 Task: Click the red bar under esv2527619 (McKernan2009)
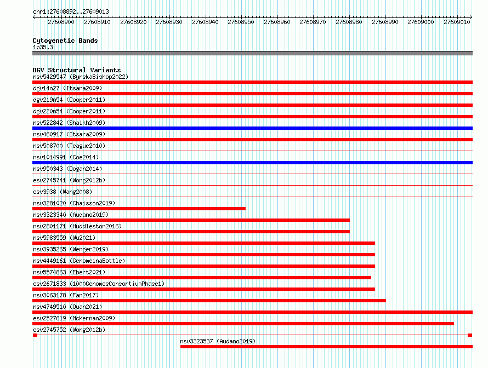[x=243, y=324]
